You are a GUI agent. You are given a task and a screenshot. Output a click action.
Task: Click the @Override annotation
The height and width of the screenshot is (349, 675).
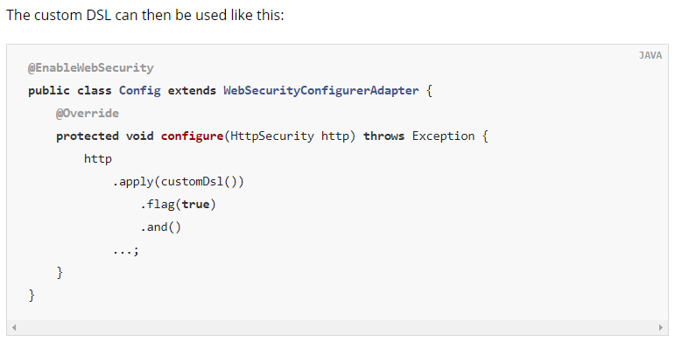[x=88, y=114]
